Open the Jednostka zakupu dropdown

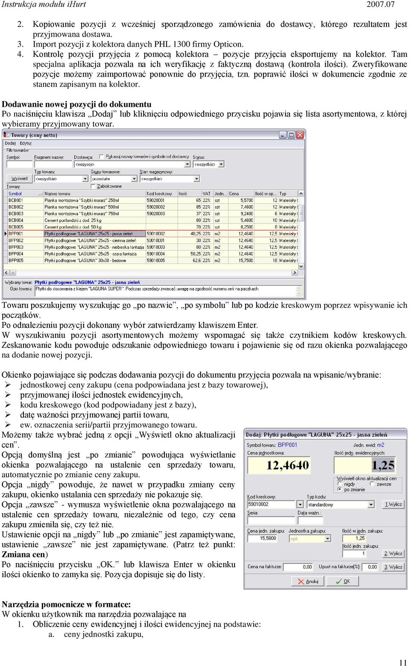click(x=310, y=538)
